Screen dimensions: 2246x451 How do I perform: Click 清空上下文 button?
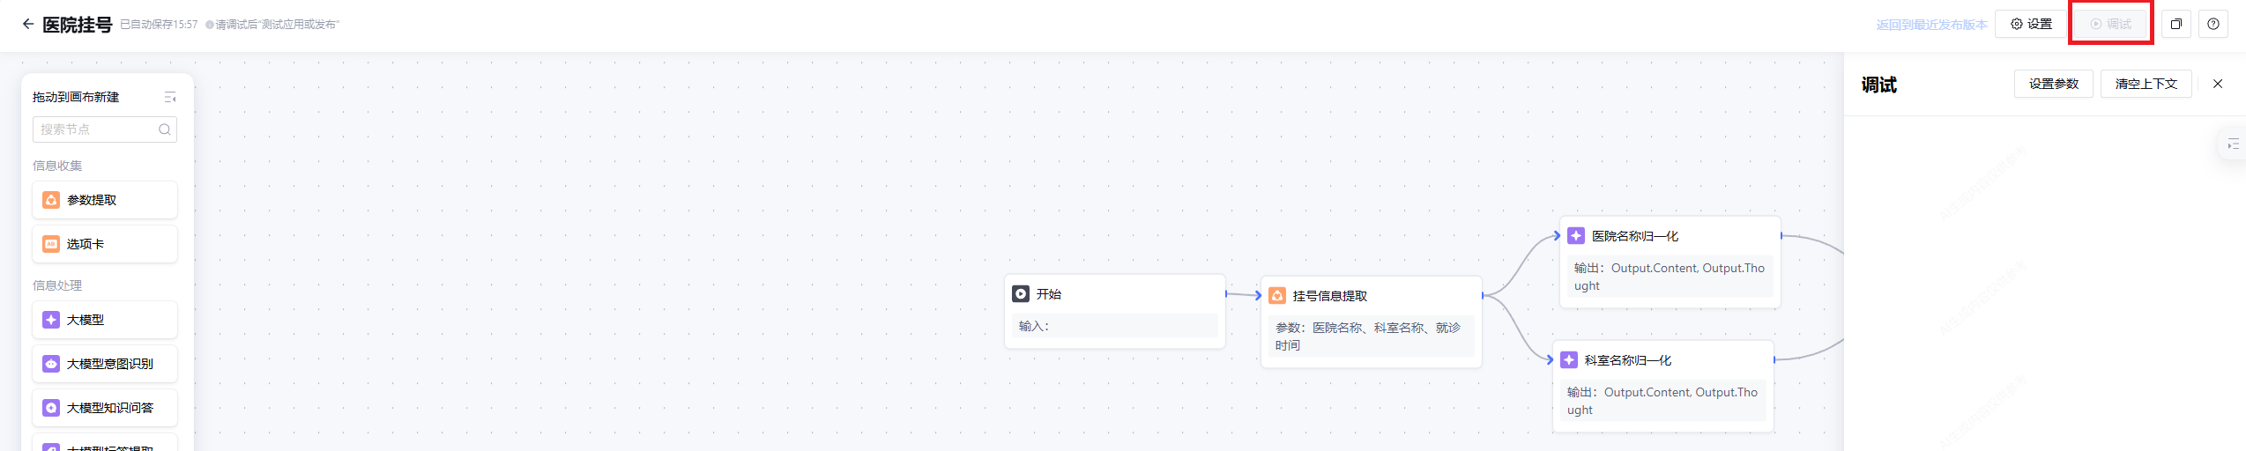tap(2146, 84)
